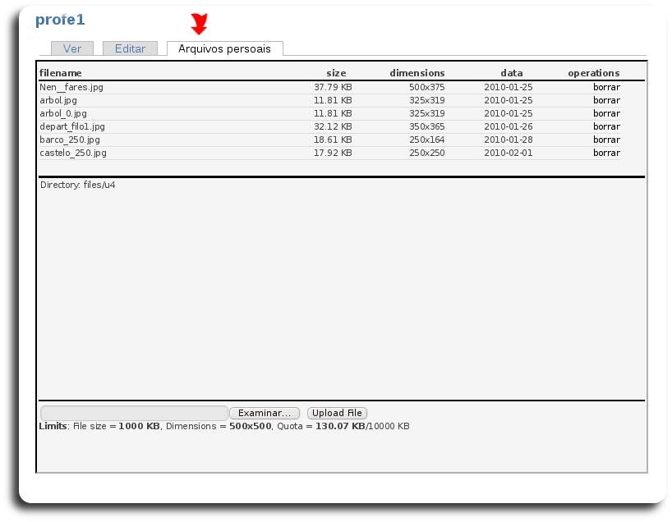This screenshot has height=522, width=672.
Task: Click the profe1 page title
Action: [60, 20]
